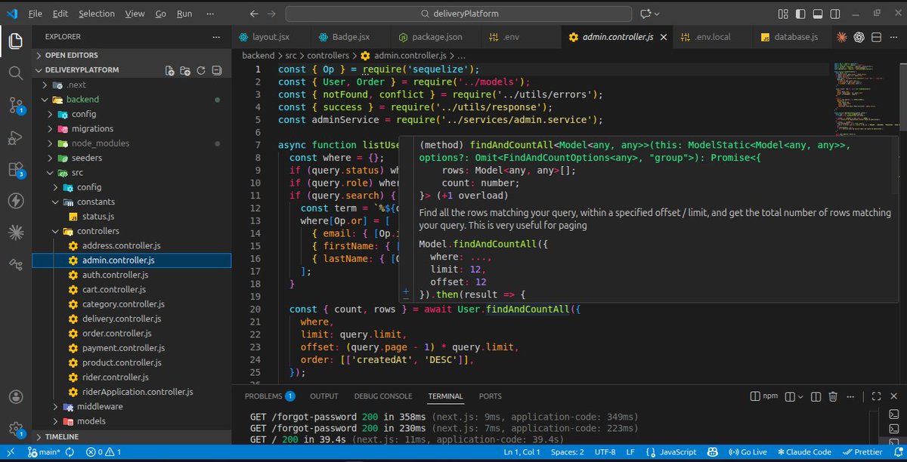
Task: Click the controllers segment in the breadcrumb
Action: click(328, 55)
